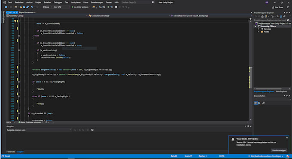The width and height of the screenshot is (292, 159).
Task: Select the Projektmappen-Explorer bottom tab
Action: 264,92
